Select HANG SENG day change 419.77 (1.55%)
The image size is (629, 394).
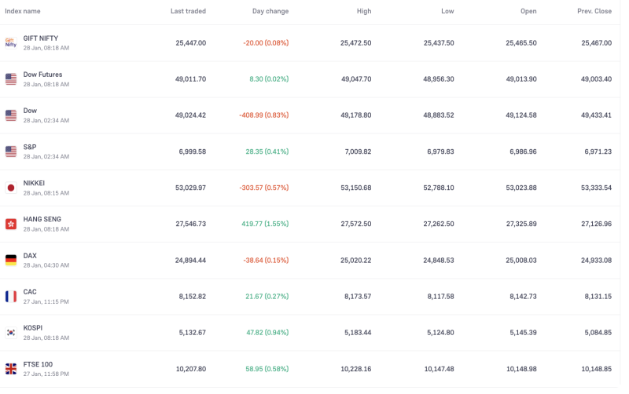pyautogui.click(x=265, y=224)
